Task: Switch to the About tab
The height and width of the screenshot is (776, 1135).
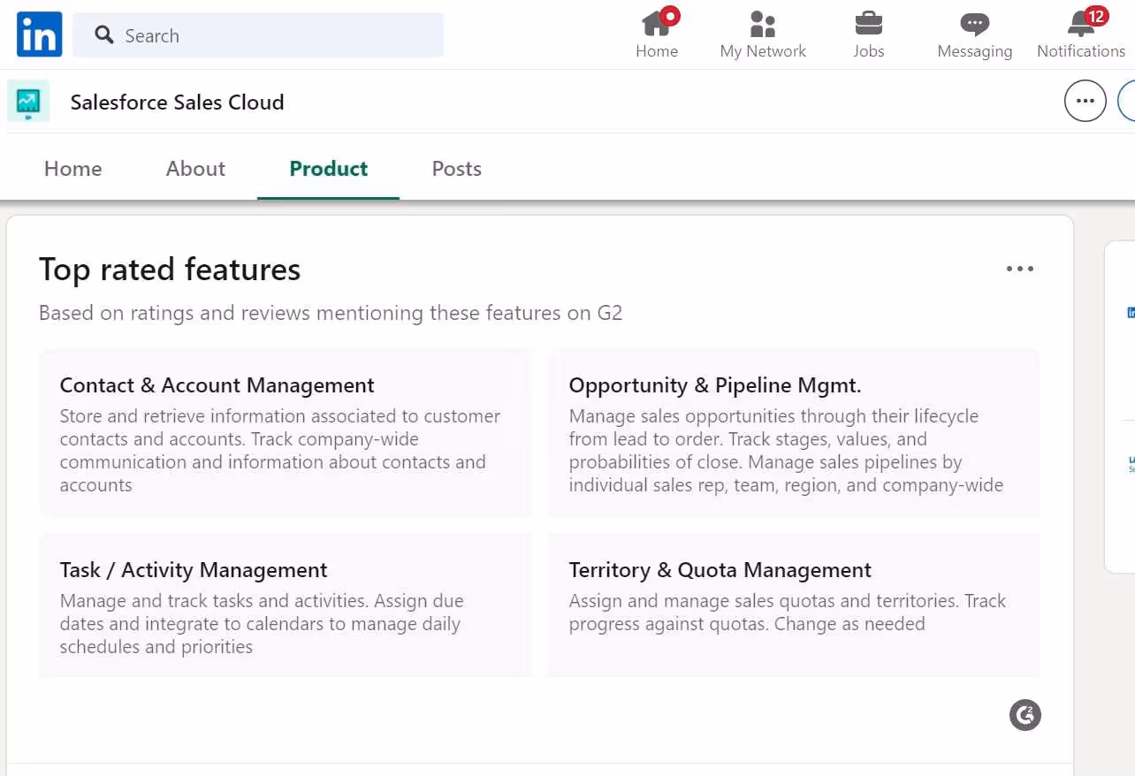Action: [x=194, y=168]
